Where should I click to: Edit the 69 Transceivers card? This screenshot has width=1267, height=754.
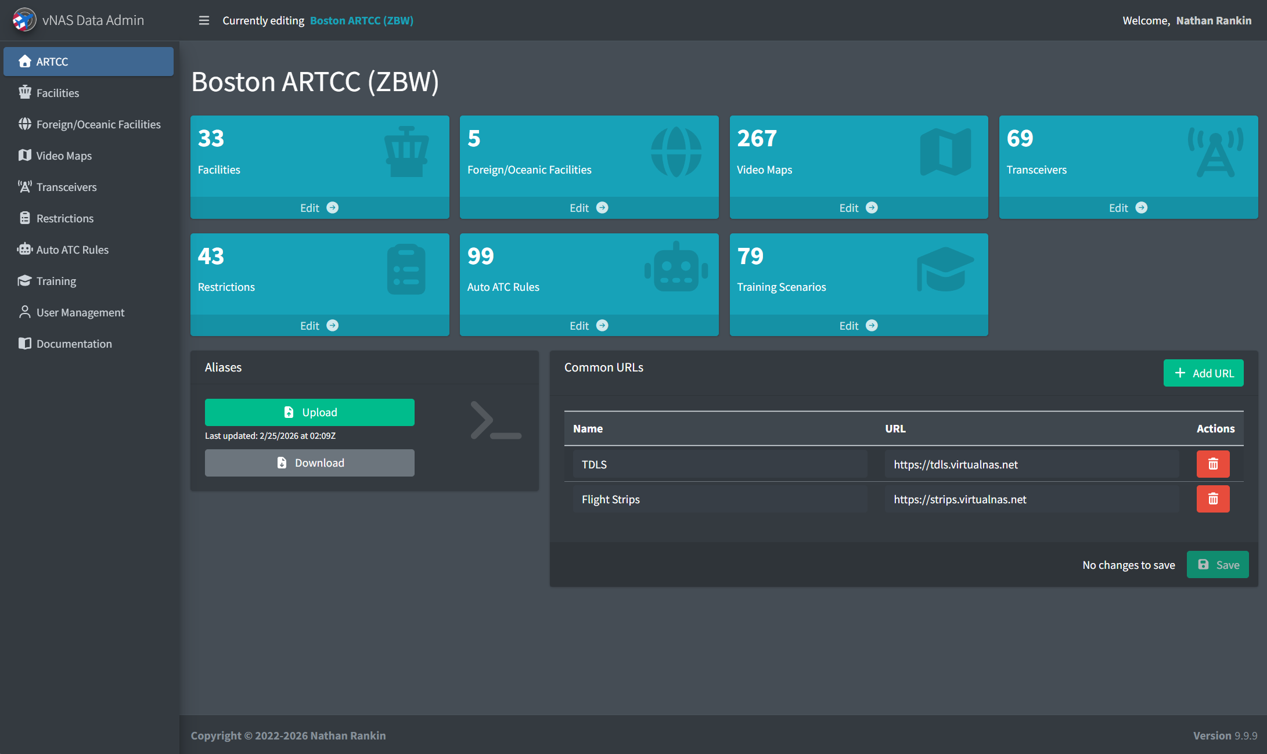tap(1128, 208)
